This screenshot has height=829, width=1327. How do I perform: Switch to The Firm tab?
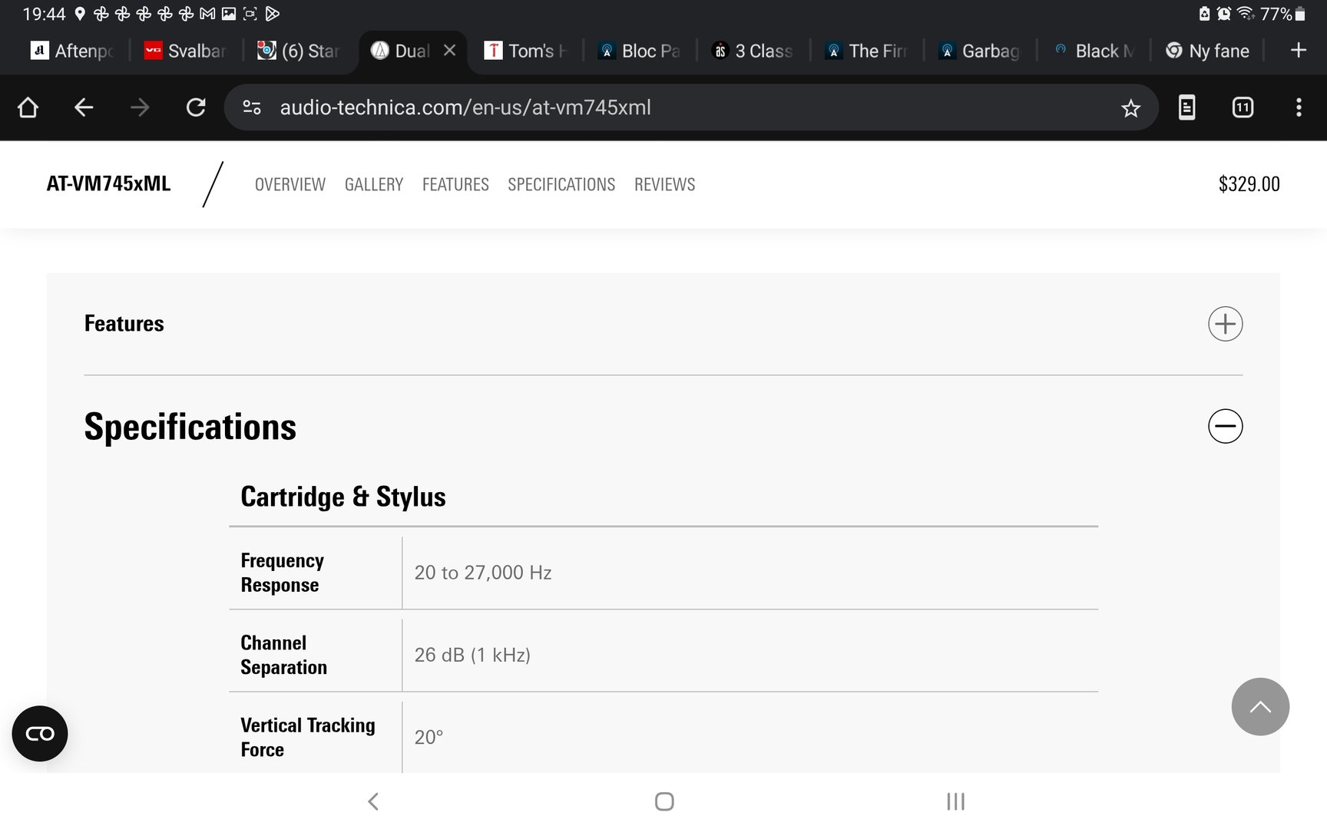pos(866,51)
